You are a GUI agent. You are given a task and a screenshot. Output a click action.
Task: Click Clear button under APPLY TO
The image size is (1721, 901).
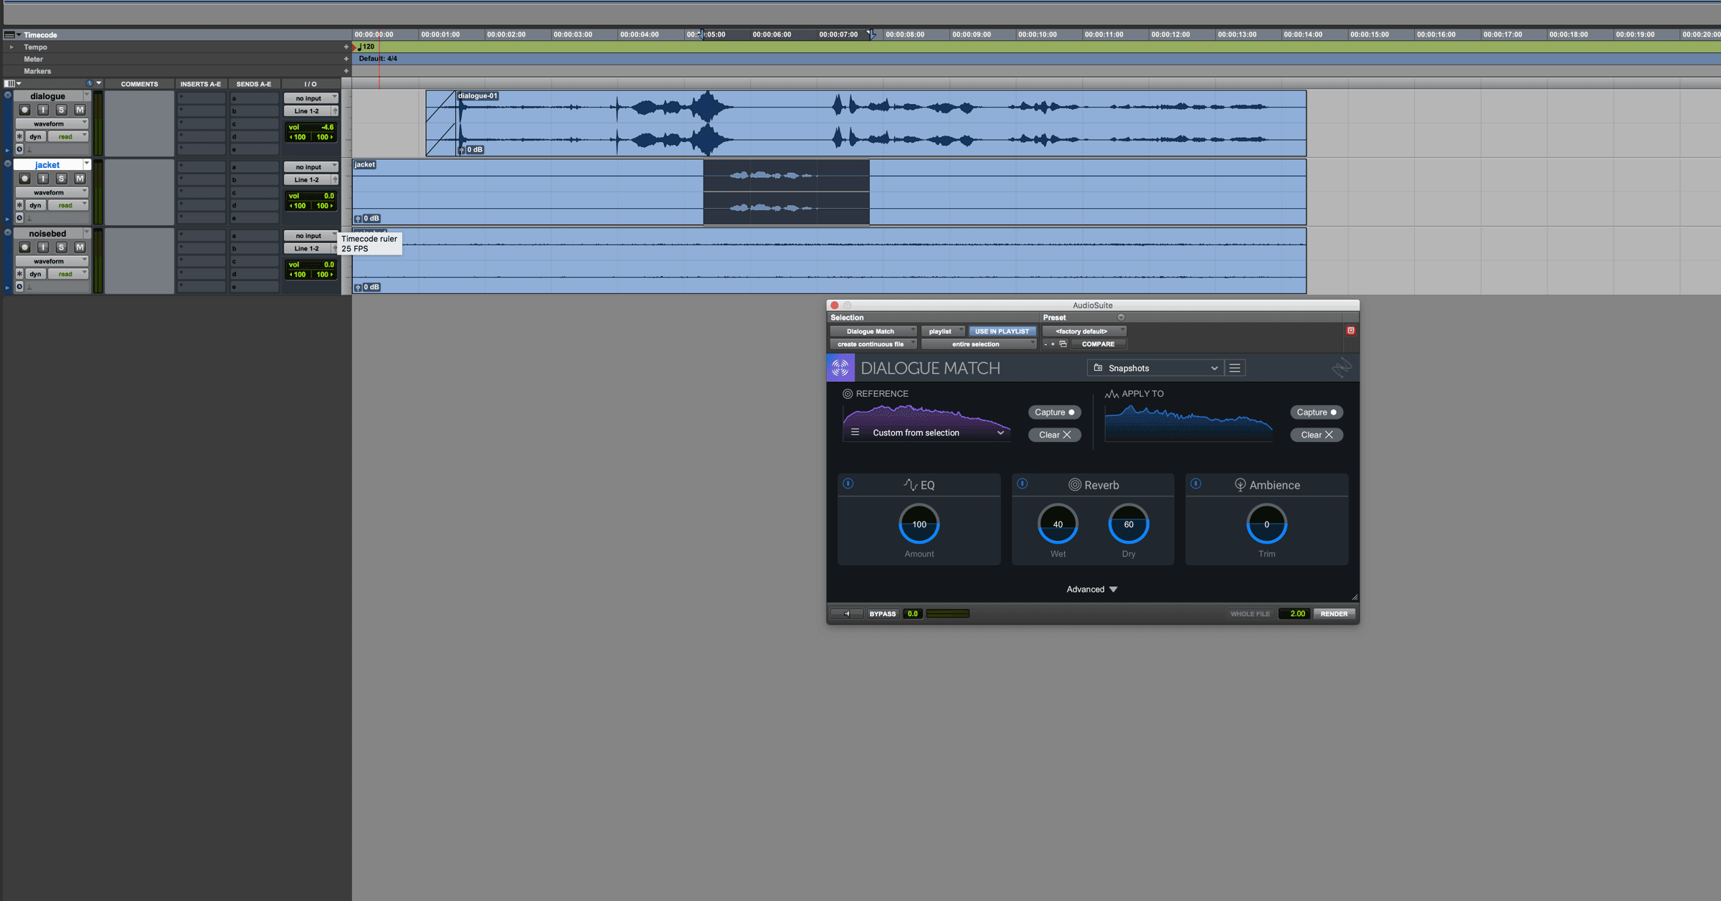1317,435
